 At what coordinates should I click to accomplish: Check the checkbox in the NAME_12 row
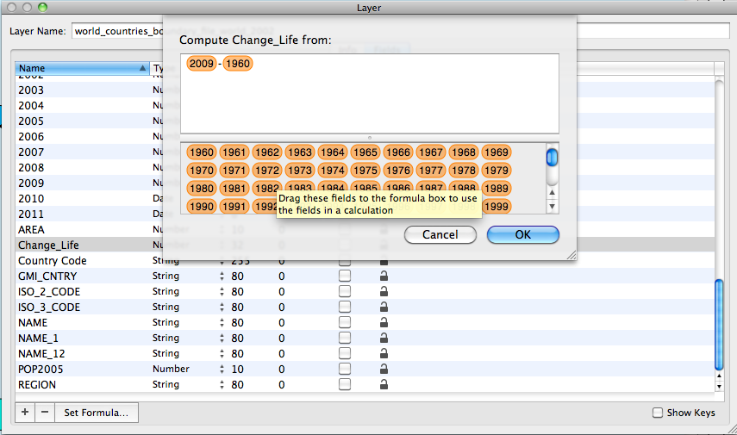pyautogui.click(x=345, y=354)
